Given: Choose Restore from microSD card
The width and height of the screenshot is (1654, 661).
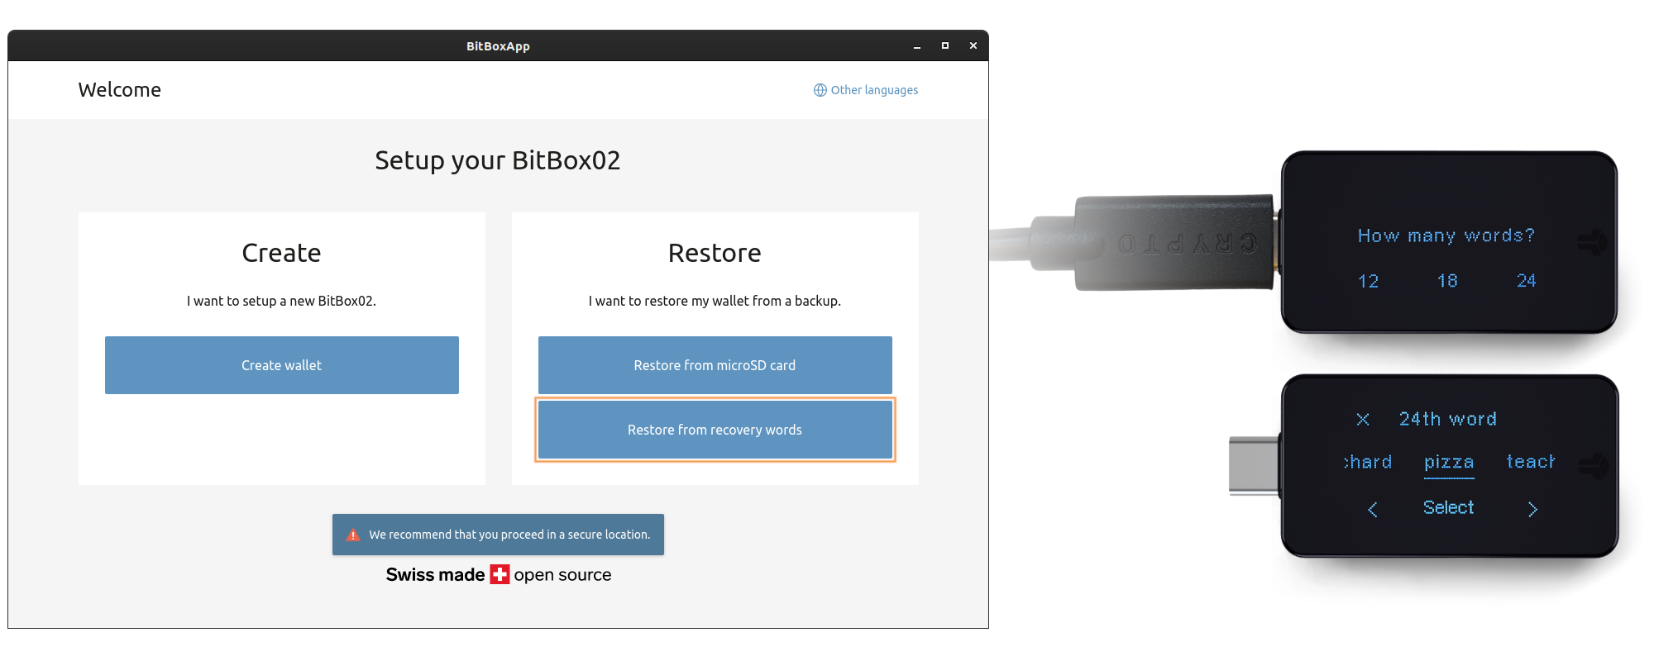Looking at the screenshot, I should 715,365.
